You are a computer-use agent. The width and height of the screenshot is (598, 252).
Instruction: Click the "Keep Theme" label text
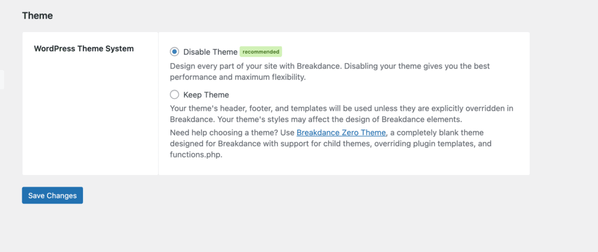pyautogui.click(x=206, y=94)
